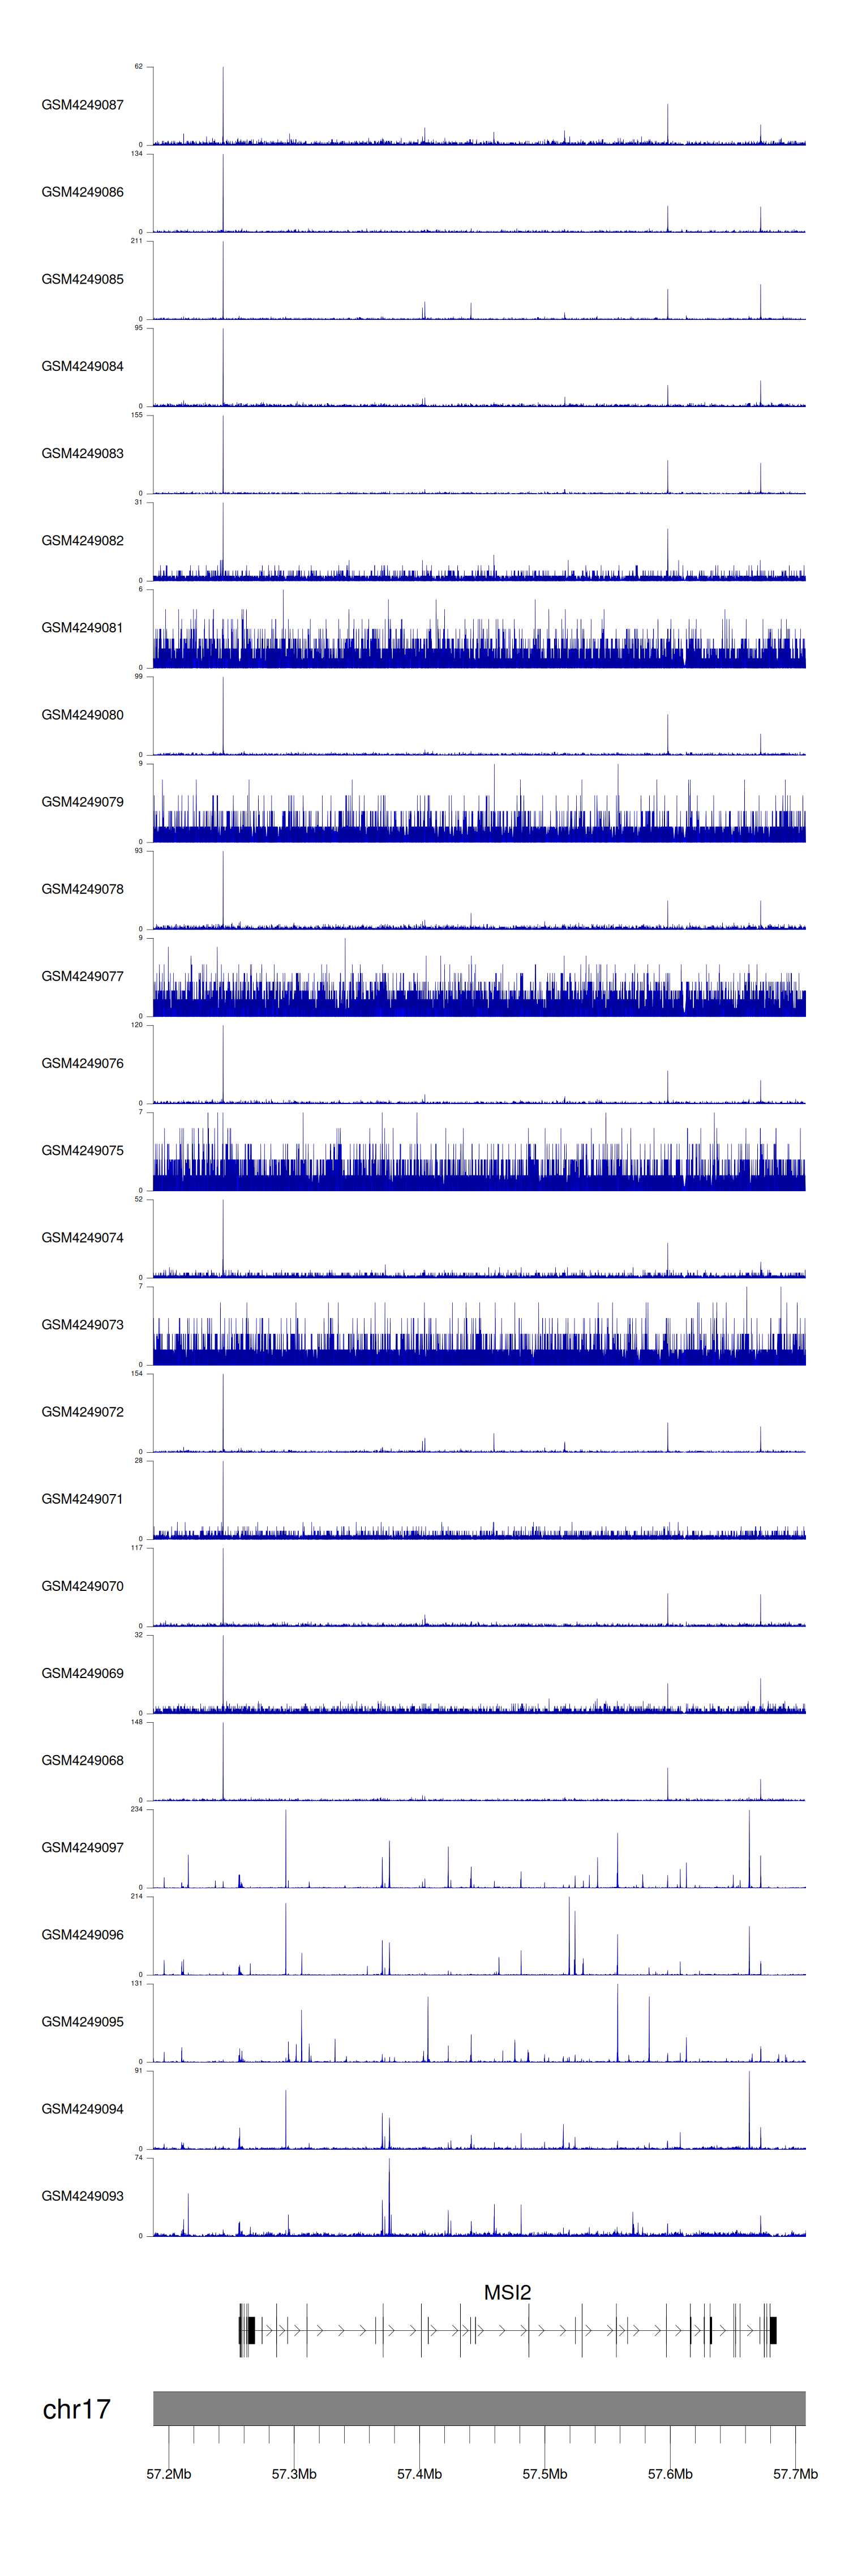Click the 57.2Mb axis position label
Screen dimensions: 849x2576
[x=168, y=2473]
